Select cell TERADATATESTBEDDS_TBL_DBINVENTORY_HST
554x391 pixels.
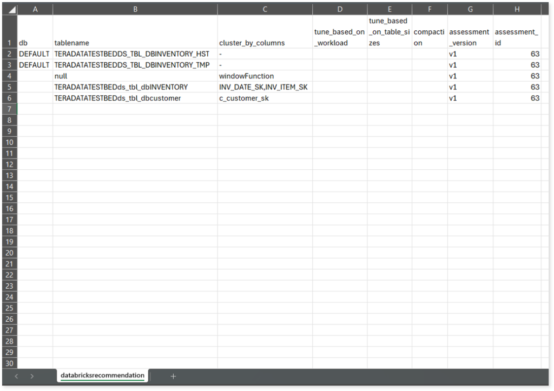(135, 54)
